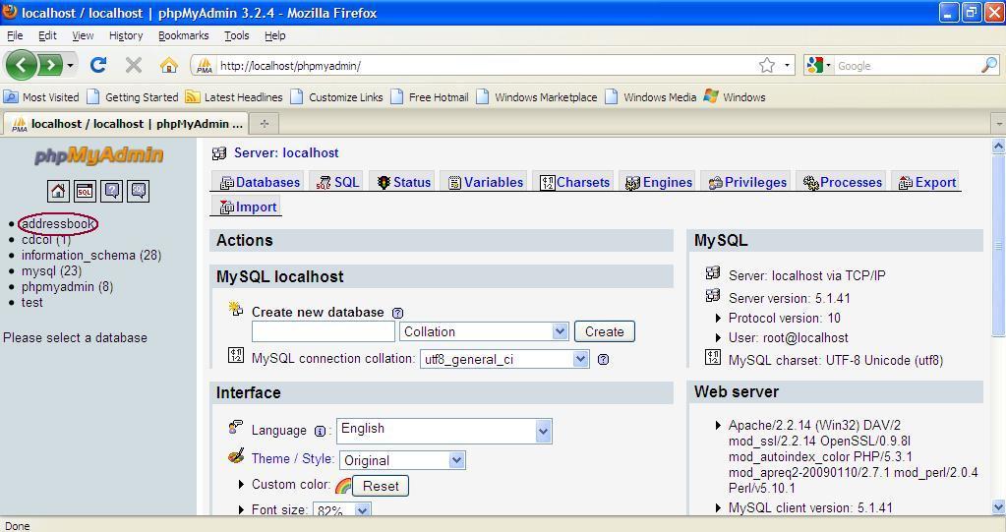
Task: Reload the page with the refresh icon
Action: click(98, 65)
